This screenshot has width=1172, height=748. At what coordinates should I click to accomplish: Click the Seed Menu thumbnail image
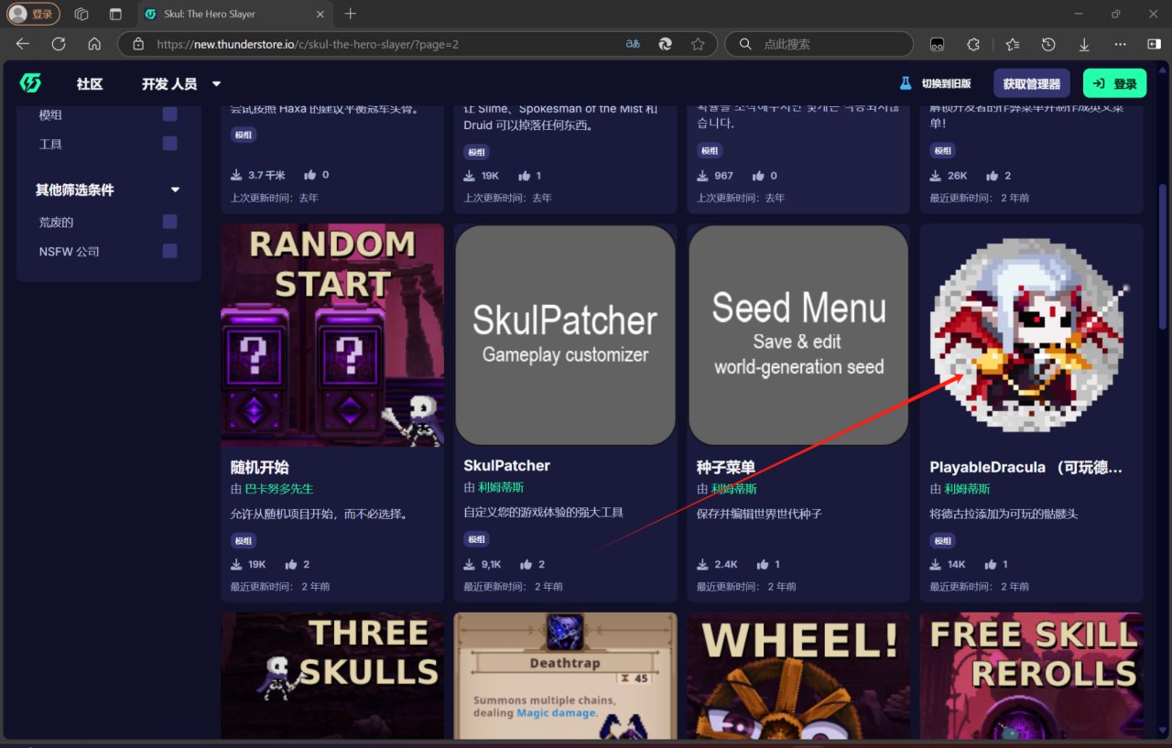[x=798, y=336]
